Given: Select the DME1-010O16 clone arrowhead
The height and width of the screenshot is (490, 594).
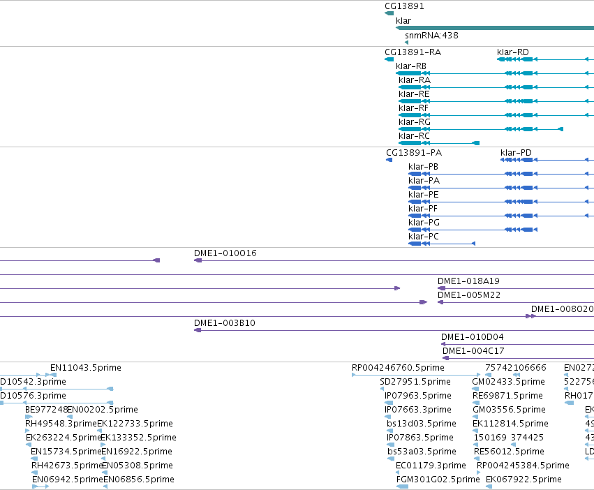Looking at the screenshot, I should [198, 260].
